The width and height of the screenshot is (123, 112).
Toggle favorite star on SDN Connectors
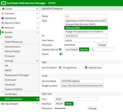pyautogui.click(x=37, y=99)
